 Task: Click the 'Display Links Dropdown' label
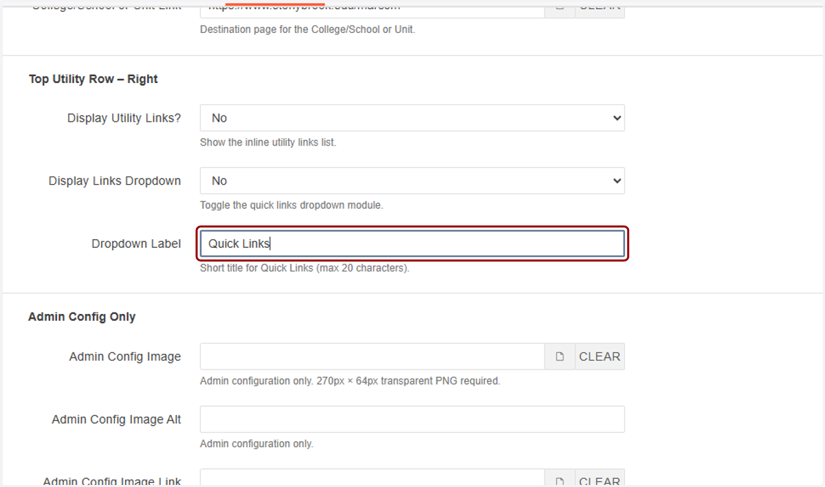[115, 181]
